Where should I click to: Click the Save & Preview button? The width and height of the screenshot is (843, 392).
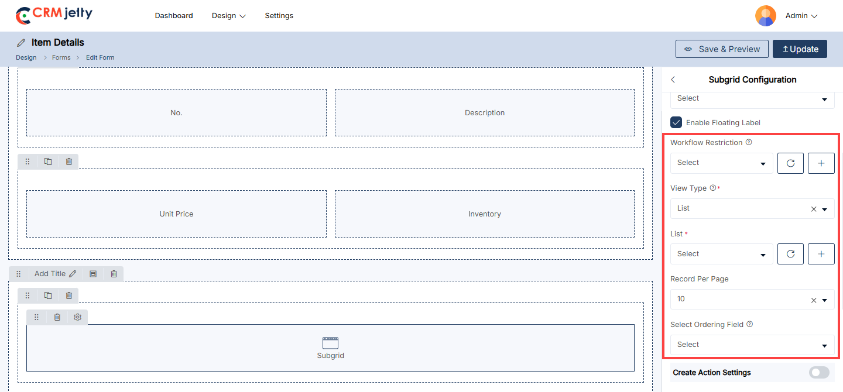[721, 49]
